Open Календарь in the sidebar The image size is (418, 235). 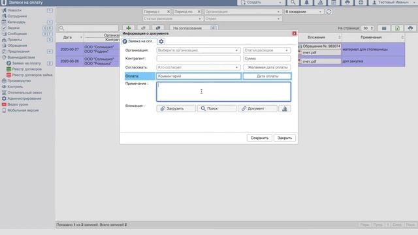pyautogui.click(x=16, y=22)
